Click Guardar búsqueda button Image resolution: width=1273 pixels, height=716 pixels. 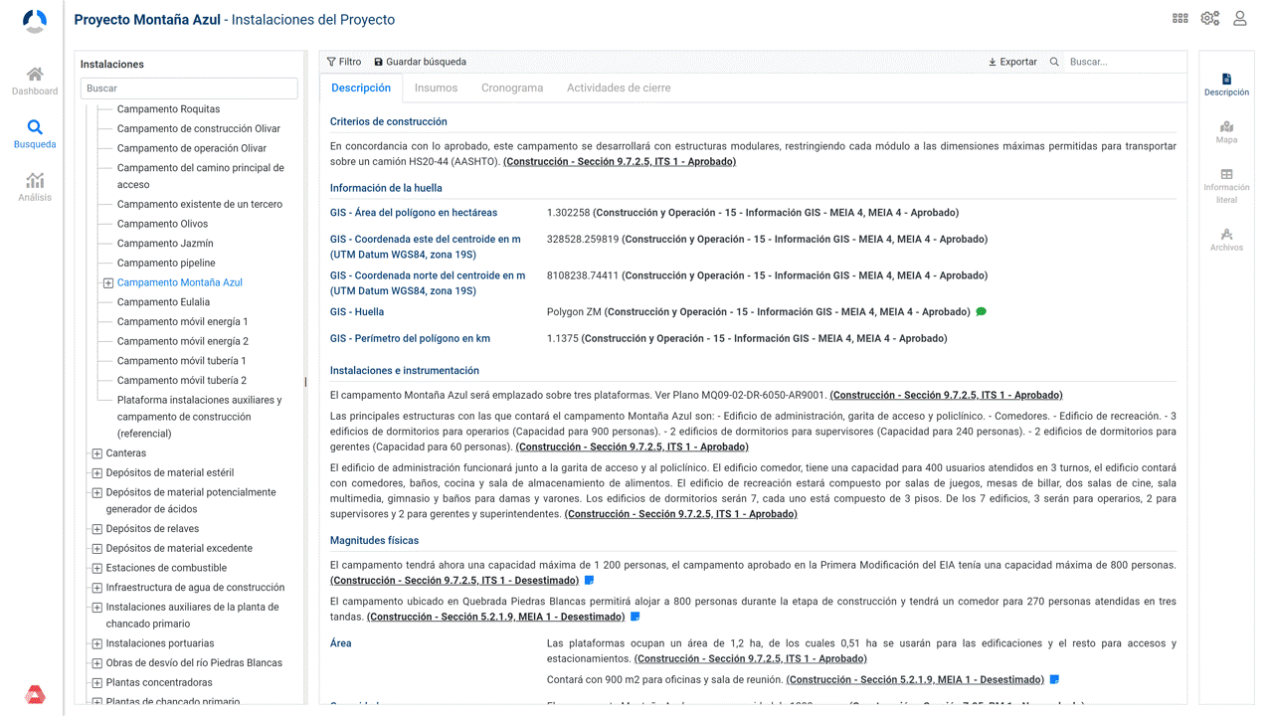[x=420, y=62]
